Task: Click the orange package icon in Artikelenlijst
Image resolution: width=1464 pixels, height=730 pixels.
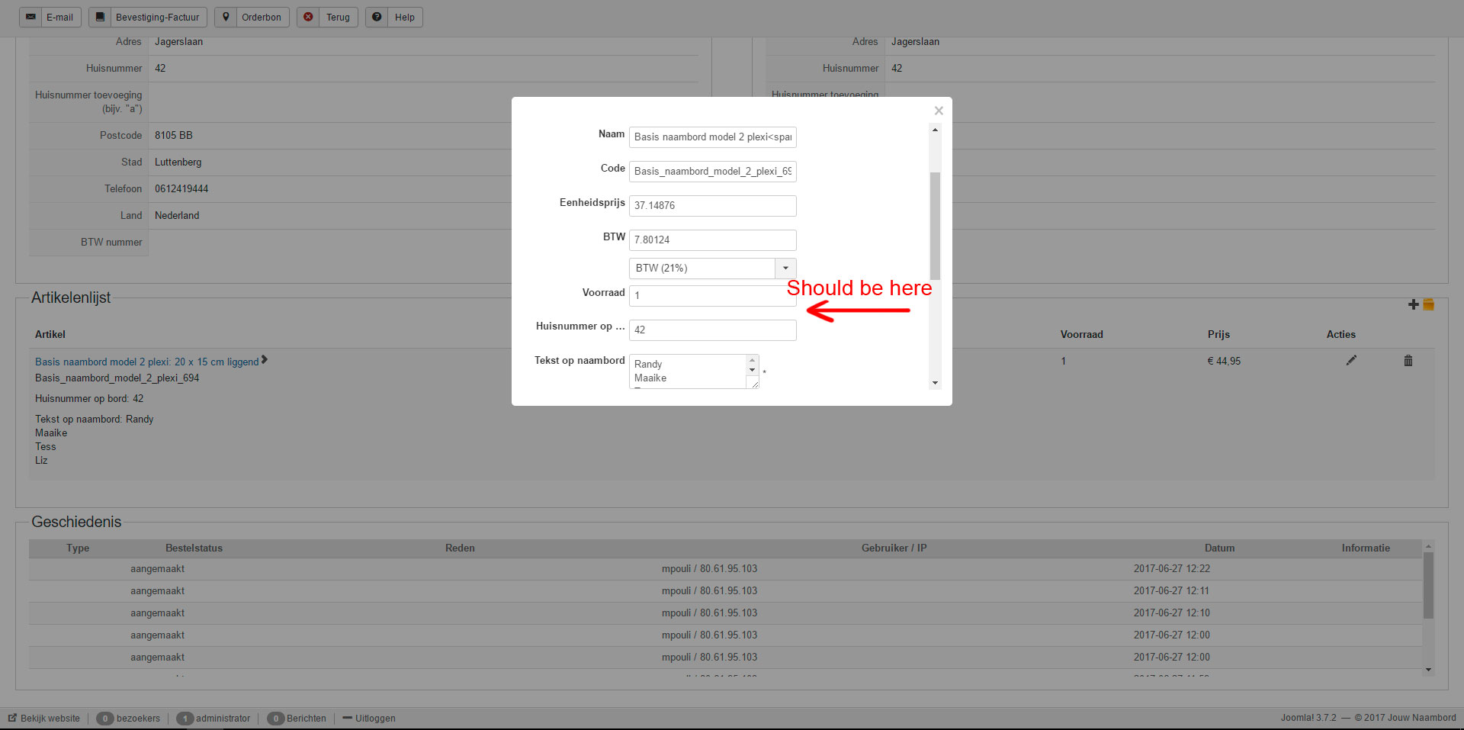Action: coord(1429,304)
